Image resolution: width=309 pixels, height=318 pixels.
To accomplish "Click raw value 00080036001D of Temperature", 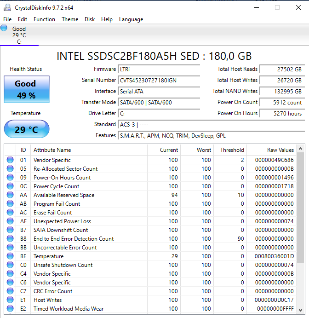I will [x=274, y=256].
